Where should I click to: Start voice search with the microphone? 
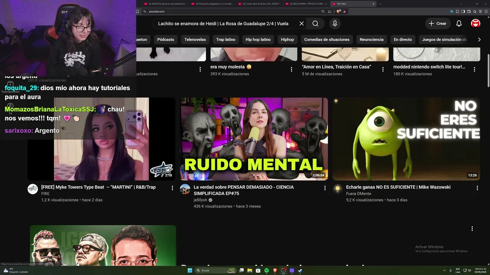(x=335, y=24)
